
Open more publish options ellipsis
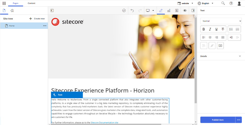coord(238,120)
